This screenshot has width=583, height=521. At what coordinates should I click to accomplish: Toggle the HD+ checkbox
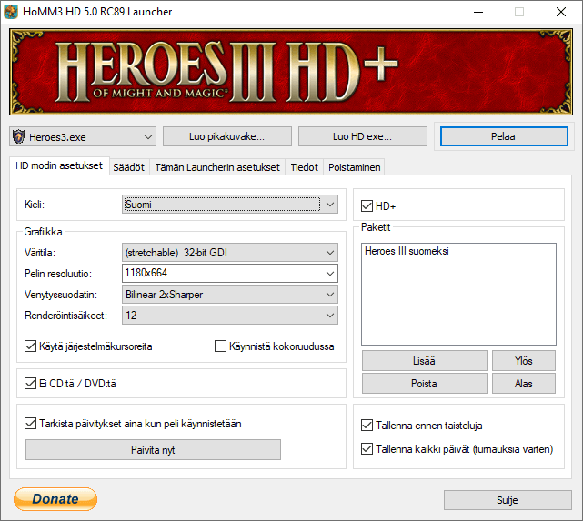(367, 207)
